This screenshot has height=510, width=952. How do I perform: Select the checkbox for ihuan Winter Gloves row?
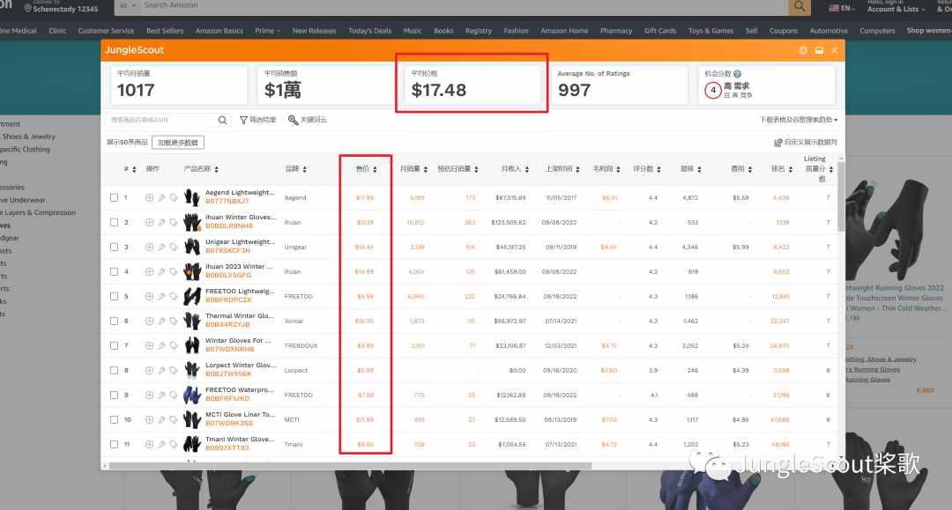[x=114, y=223]
